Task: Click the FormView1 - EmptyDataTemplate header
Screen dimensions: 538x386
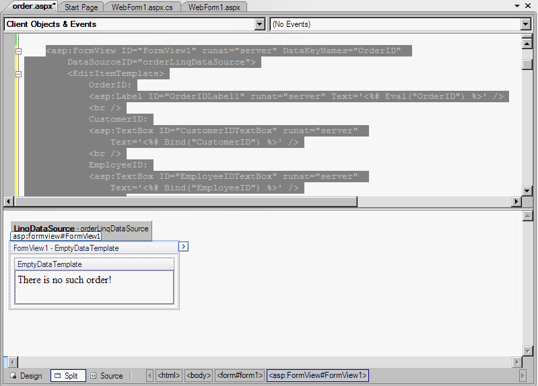Action: click(94, 248)
